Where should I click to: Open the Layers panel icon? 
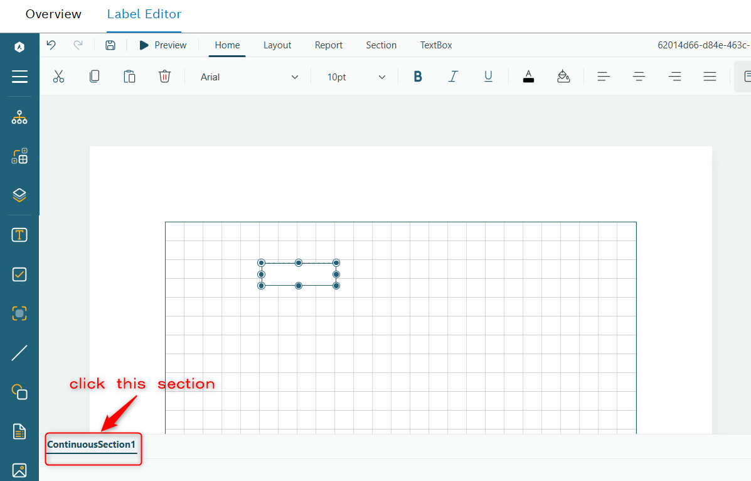[19, 195]
